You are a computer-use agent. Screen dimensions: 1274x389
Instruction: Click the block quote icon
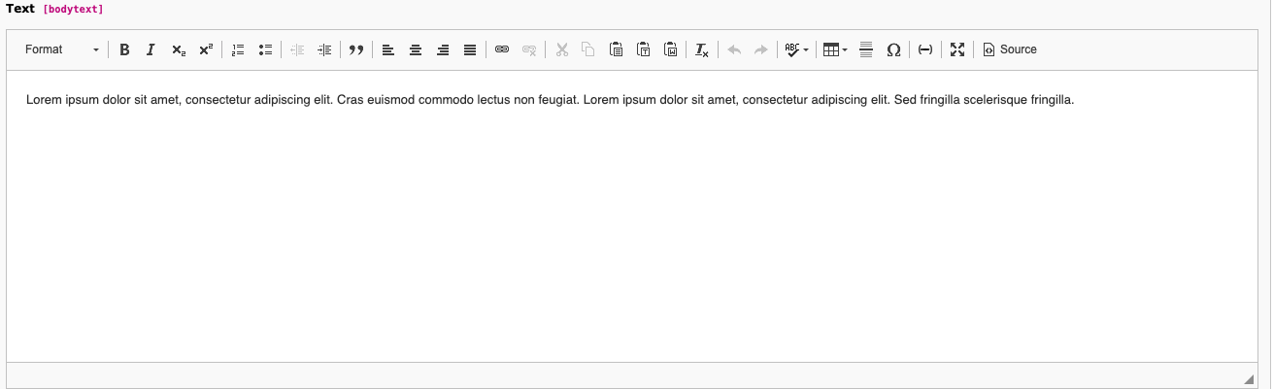[x=356, y=49]
